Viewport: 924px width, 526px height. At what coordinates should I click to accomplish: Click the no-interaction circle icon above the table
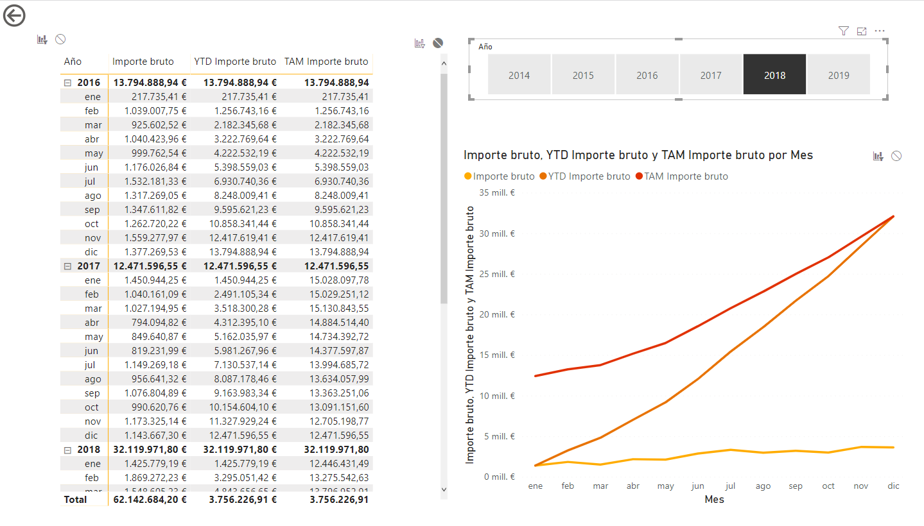(60, 38)
